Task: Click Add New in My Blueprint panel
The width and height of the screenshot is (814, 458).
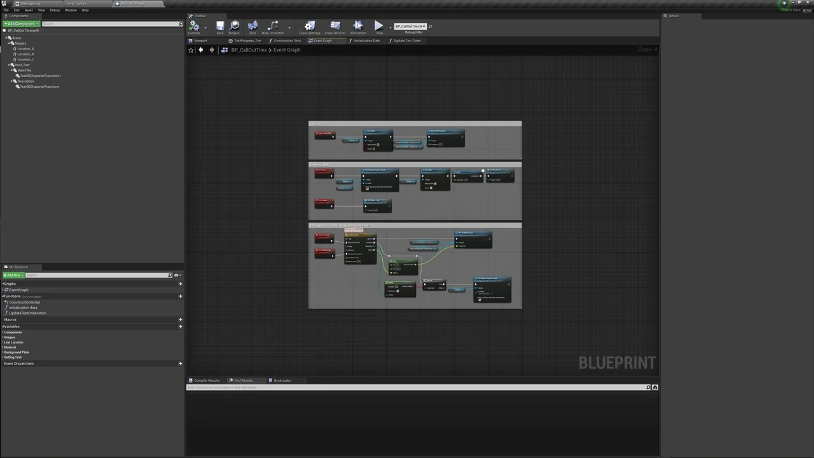Action: click(13, 275)
